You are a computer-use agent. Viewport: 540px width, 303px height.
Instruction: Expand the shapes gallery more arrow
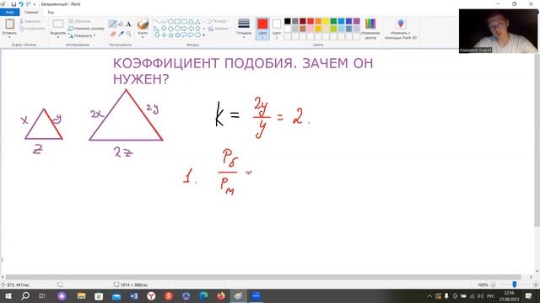coord(204,35)
